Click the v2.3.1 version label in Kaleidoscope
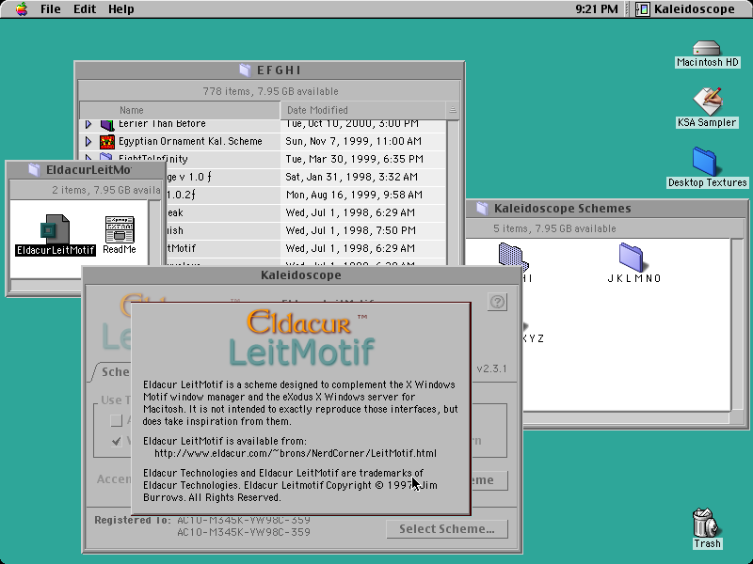 click(x=491, y=368)
